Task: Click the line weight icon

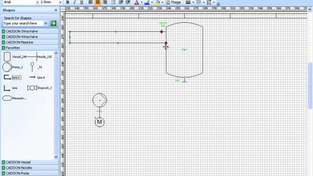Action: pyautogui.click(x=188, y=2)
